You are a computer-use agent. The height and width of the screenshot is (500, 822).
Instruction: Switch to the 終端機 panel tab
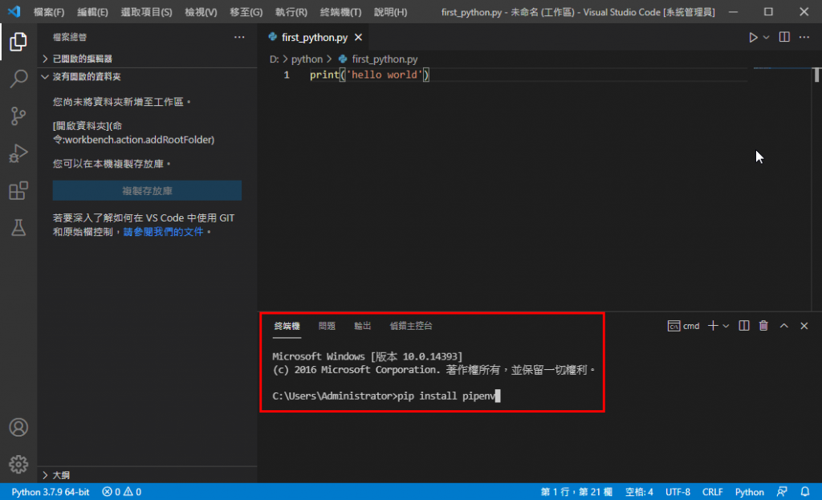pos(287,326)
